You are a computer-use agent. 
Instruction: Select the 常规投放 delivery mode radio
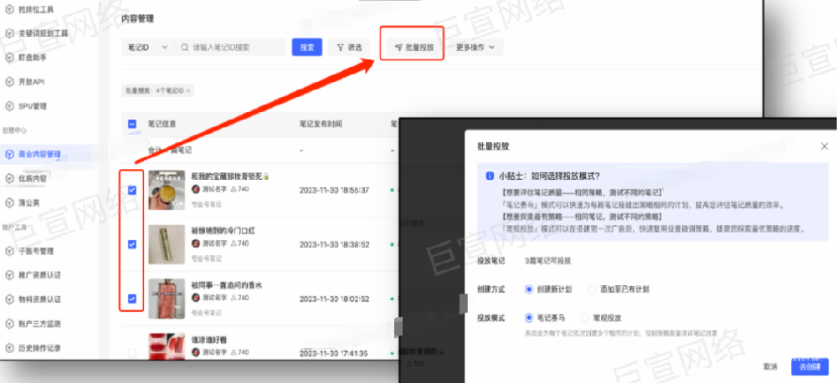pos(584,318)
